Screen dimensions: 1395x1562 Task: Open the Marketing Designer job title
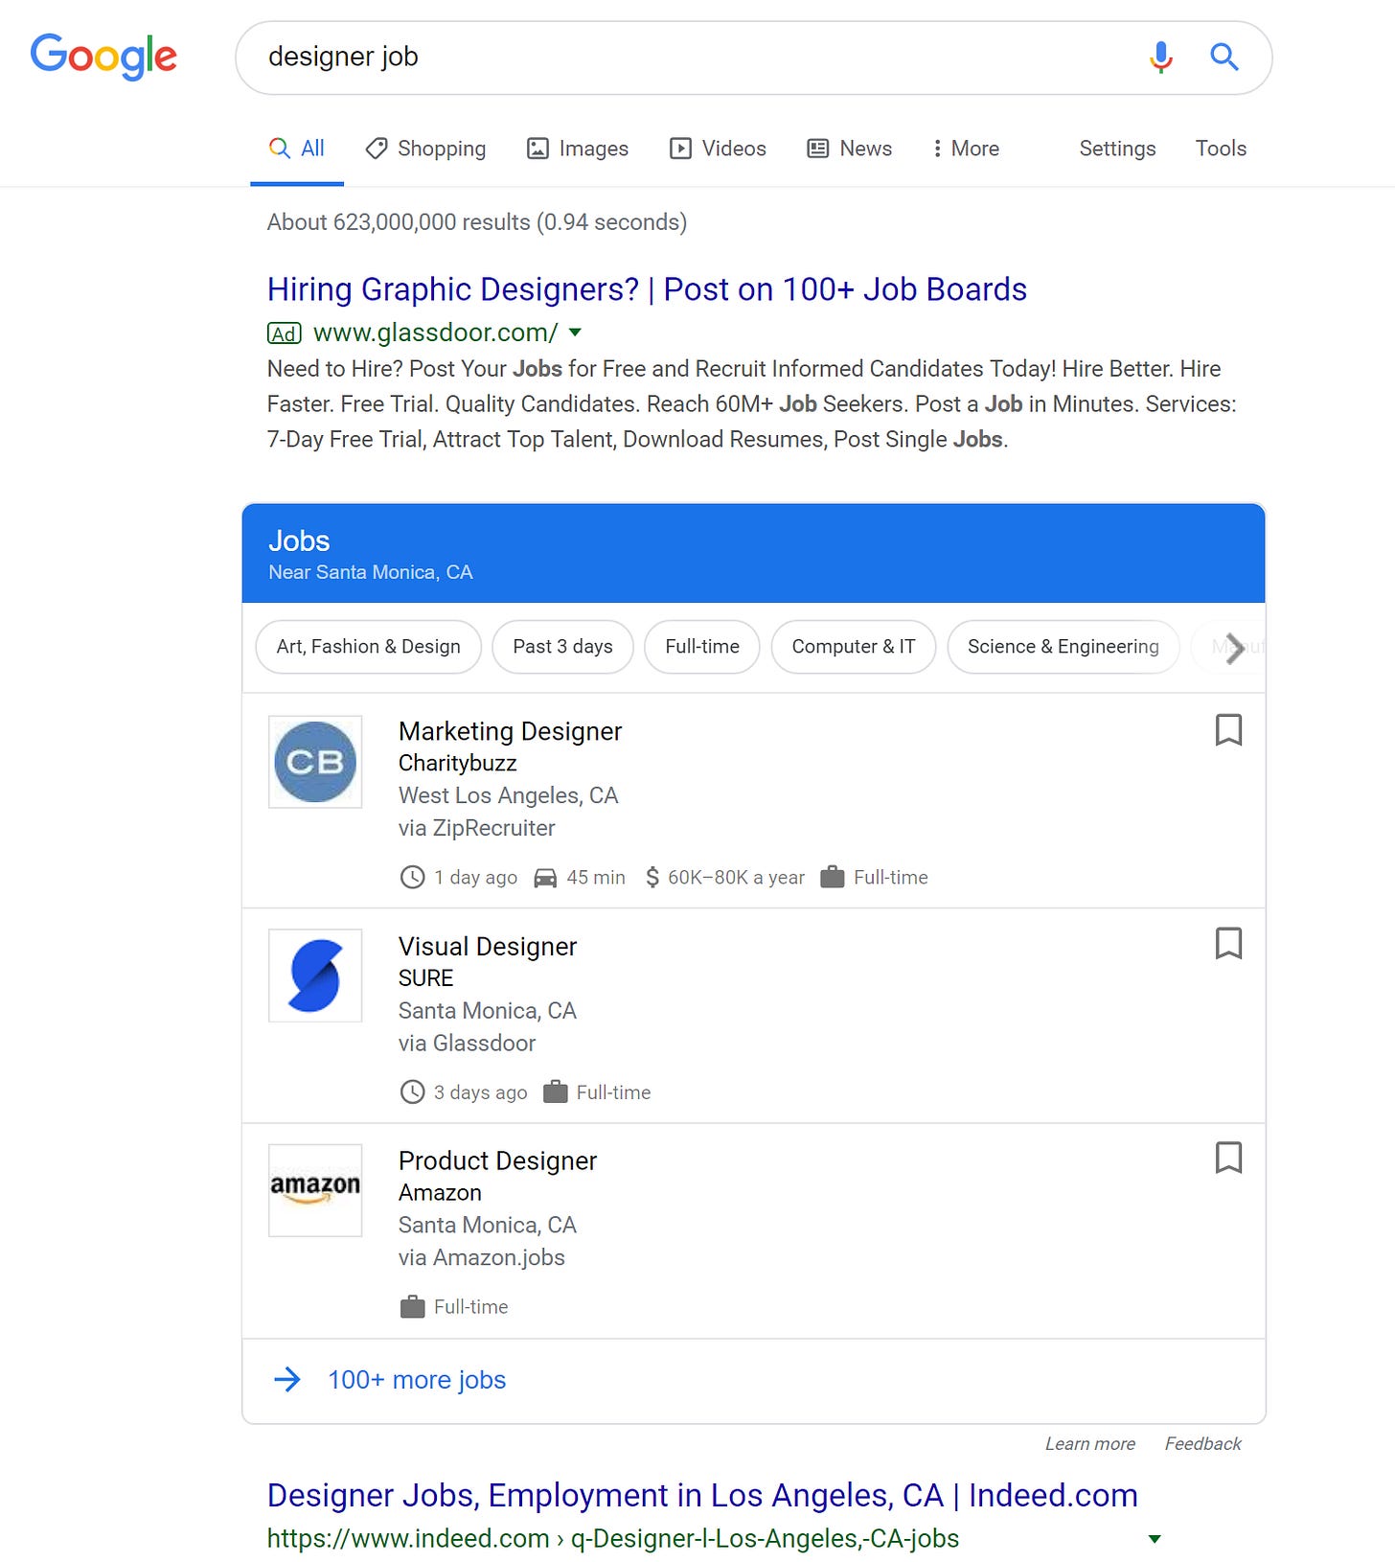point(510,731)
